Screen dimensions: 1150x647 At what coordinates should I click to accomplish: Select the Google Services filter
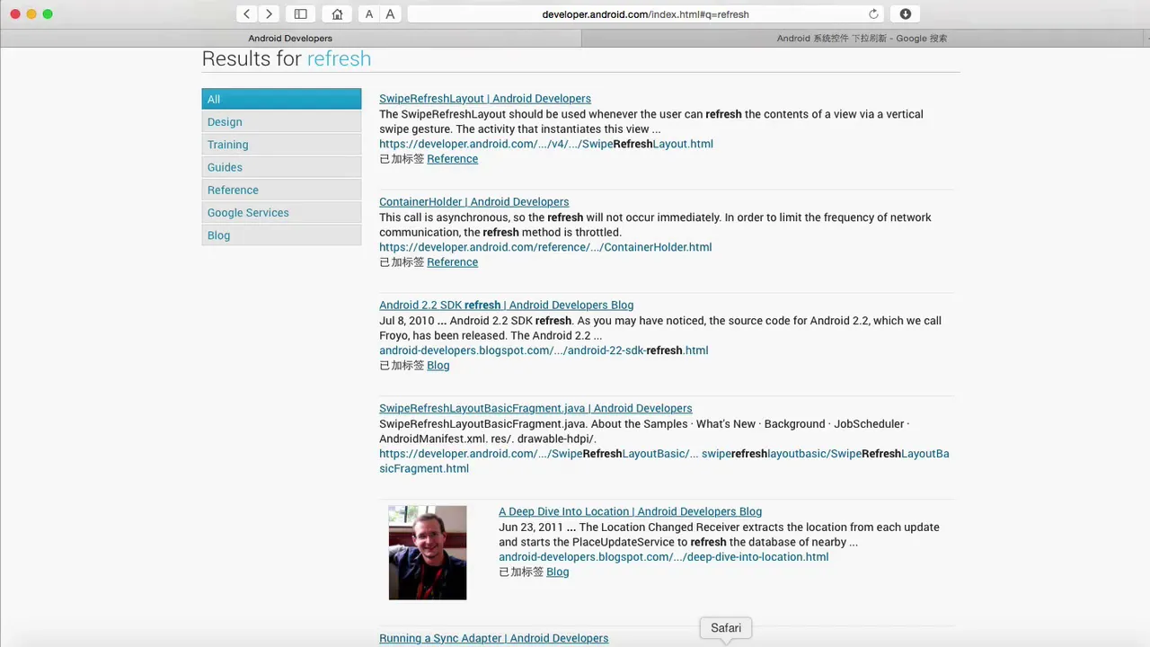281,212
